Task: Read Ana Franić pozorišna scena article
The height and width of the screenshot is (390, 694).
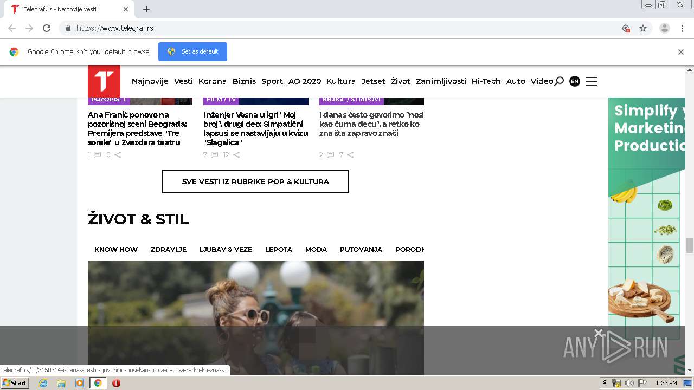Action: [137, 129]
